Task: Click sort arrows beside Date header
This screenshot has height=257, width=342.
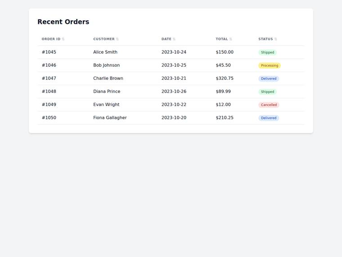Action: pos(174,39)
